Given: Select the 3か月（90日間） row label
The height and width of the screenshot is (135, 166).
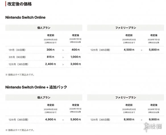Looking at the screenshot, I should (x=17, y=57).
